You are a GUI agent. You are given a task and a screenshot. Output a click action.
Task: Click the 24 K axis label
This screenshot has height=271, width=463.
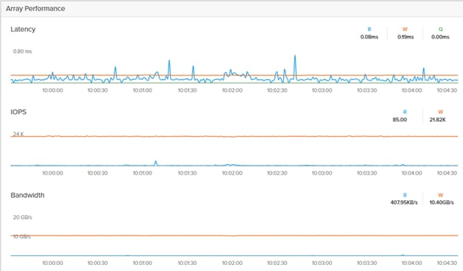18,134
